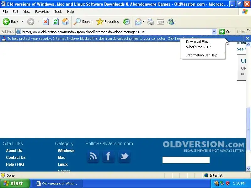
Task: Open Information Bar Help menu entry
Action: tap(201, 55)
